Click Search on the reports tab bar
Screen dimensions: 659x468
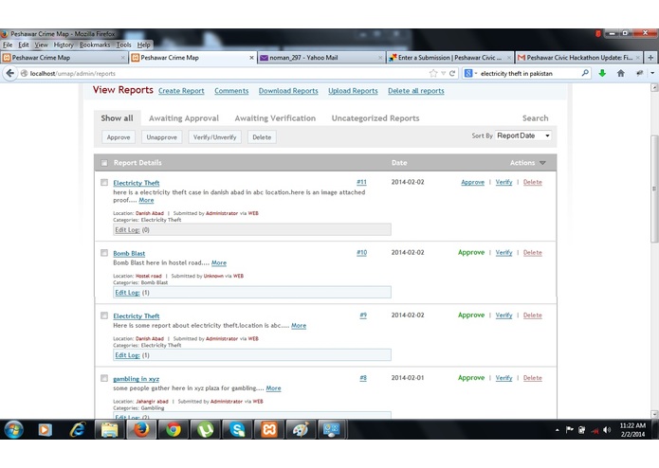[535, 118]
